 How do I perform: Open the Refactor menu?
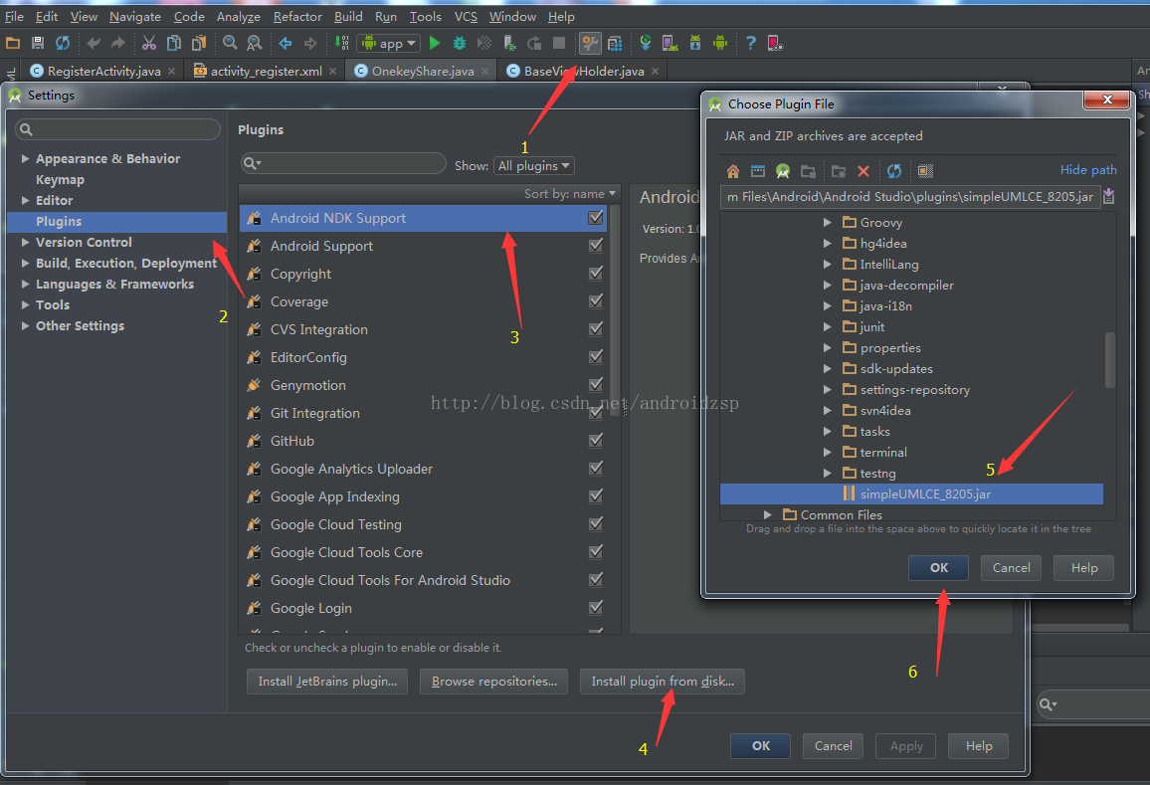tap(297, 16)
